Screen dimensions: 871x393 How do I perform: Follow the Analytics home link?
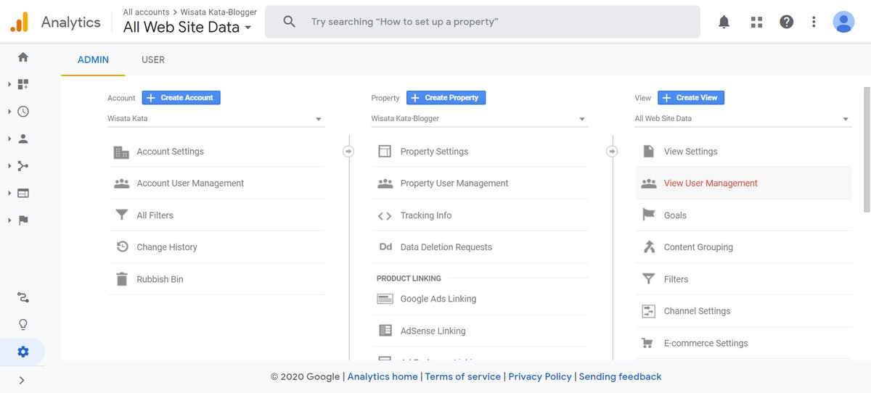coord(383,376)
